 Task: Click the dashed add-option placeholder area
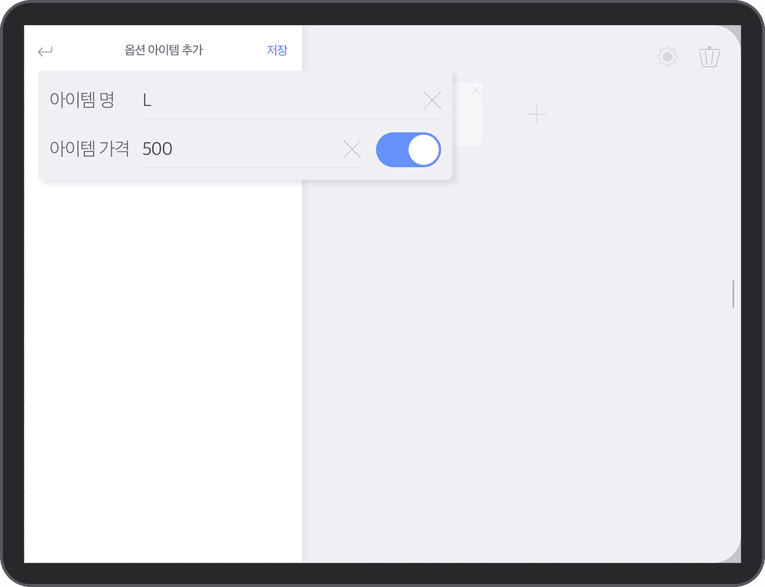tap(536, 114)
